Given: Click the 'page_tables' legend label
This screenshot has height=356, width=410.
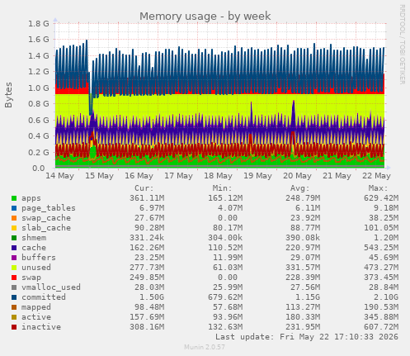Looking at the screenshot, I should point(49,208).
